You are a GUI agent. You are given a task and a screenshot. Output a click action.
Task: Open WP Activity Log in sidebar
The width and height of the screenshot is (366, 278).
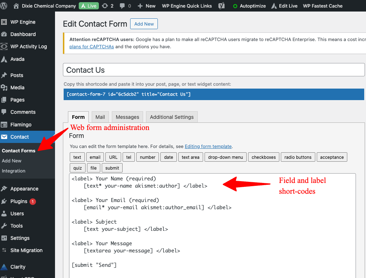tap(28, 46)
